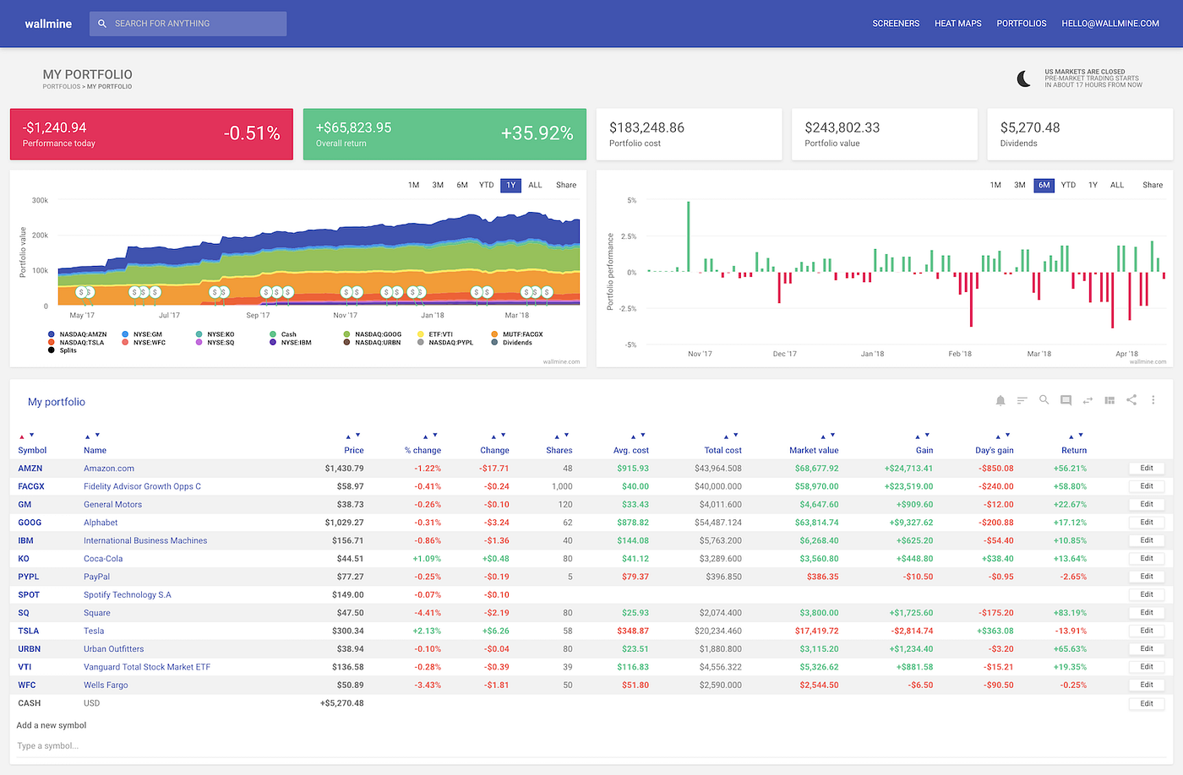
Task: Click the search magnifier in the My portfolio toolbar
Action: (x=1044, y=400)
